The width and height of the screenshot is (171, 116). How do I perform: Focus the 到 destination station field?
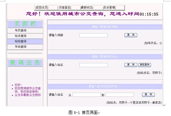click(120, 95)
